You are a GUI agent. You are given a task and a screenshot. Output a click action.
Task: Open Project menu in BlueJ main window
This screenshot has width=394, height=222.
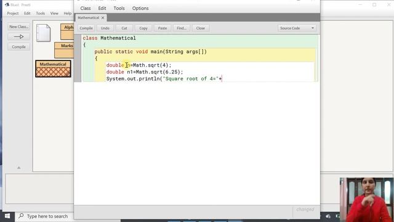click(x=13, y=14)
